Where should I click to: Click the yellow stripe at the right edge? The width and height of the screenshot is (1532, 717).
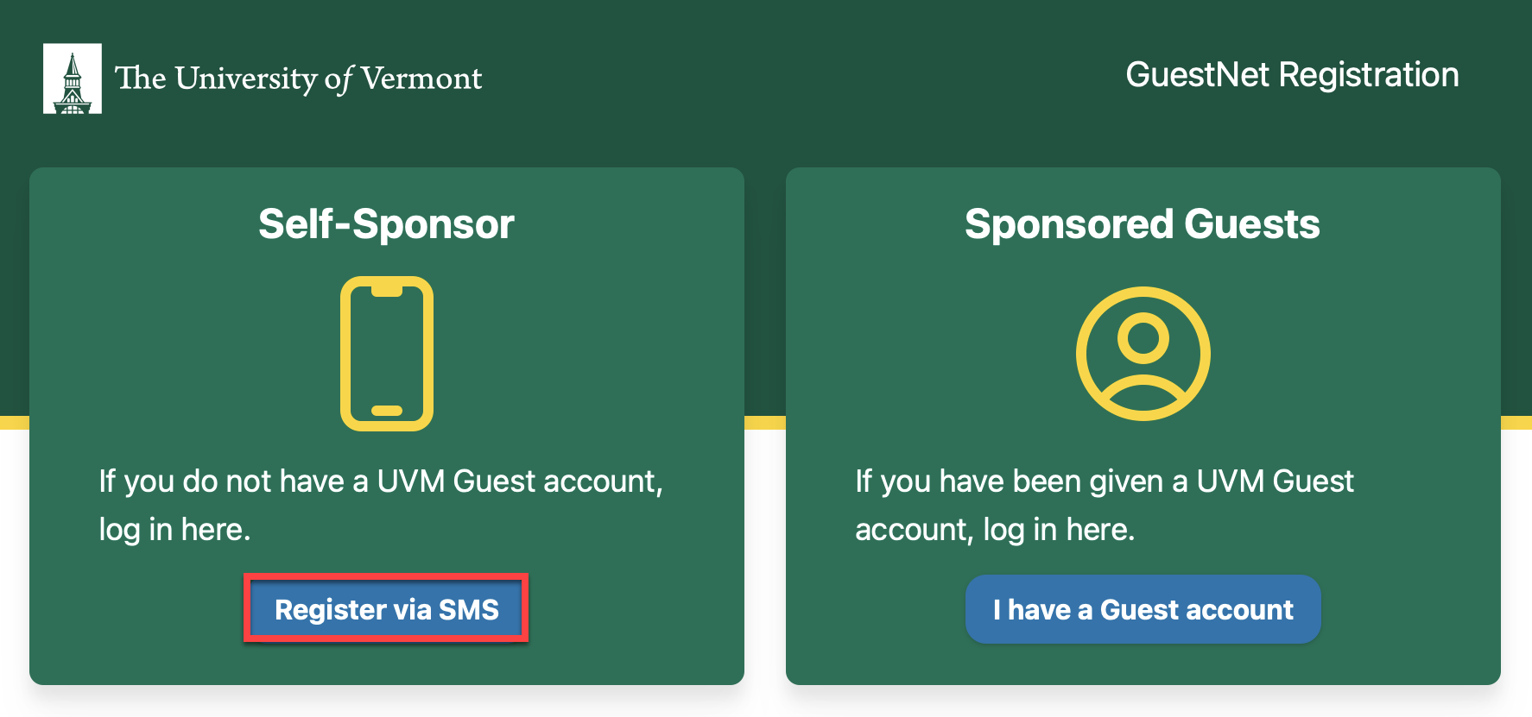click(x=1516, y=423)
